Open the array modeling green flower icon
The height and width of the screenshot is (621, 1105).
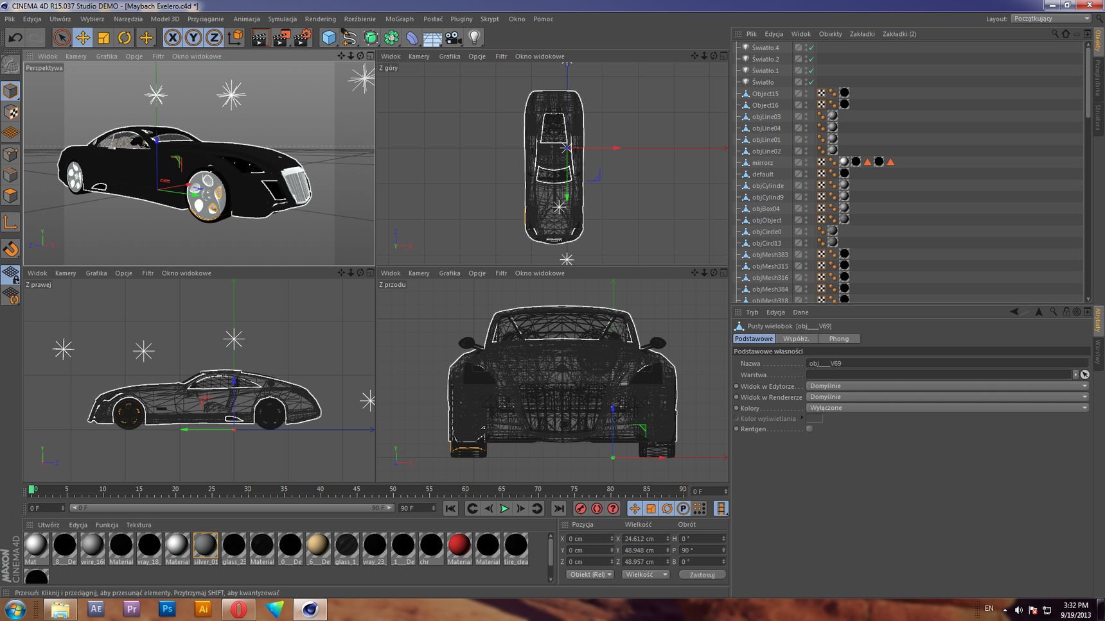point(391,38)
